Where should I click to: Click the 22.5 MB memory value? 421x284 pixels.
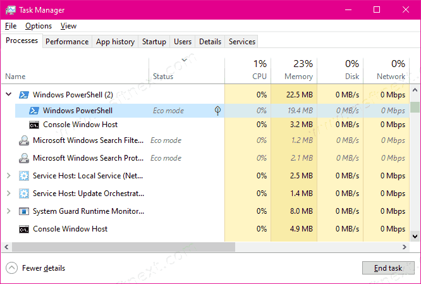[300, 95]
